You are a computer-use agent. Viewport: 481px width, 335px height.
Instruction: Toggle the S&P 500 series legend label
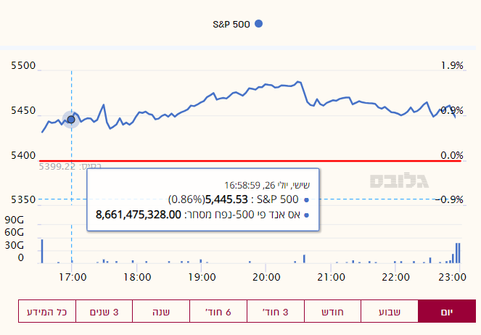[231, 24]
